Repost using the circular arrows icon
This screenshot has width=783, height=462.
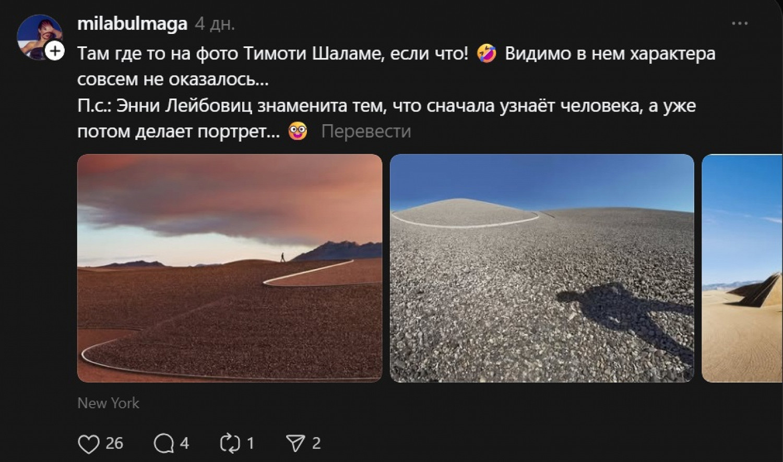point(230,444)
